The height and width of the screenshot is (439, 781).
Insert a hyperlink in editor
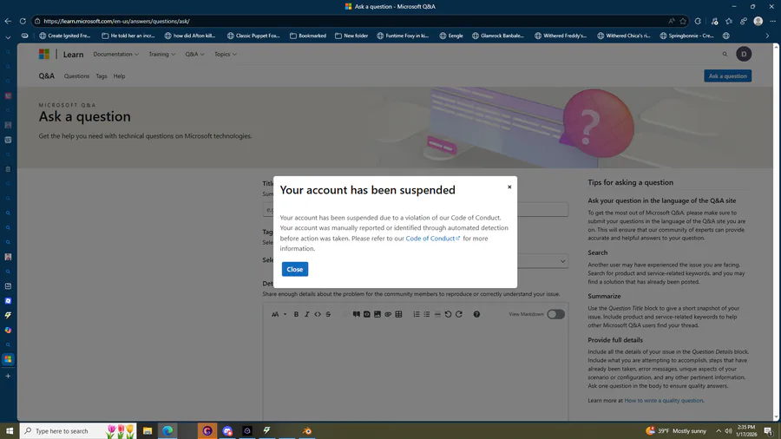point(388,314)
